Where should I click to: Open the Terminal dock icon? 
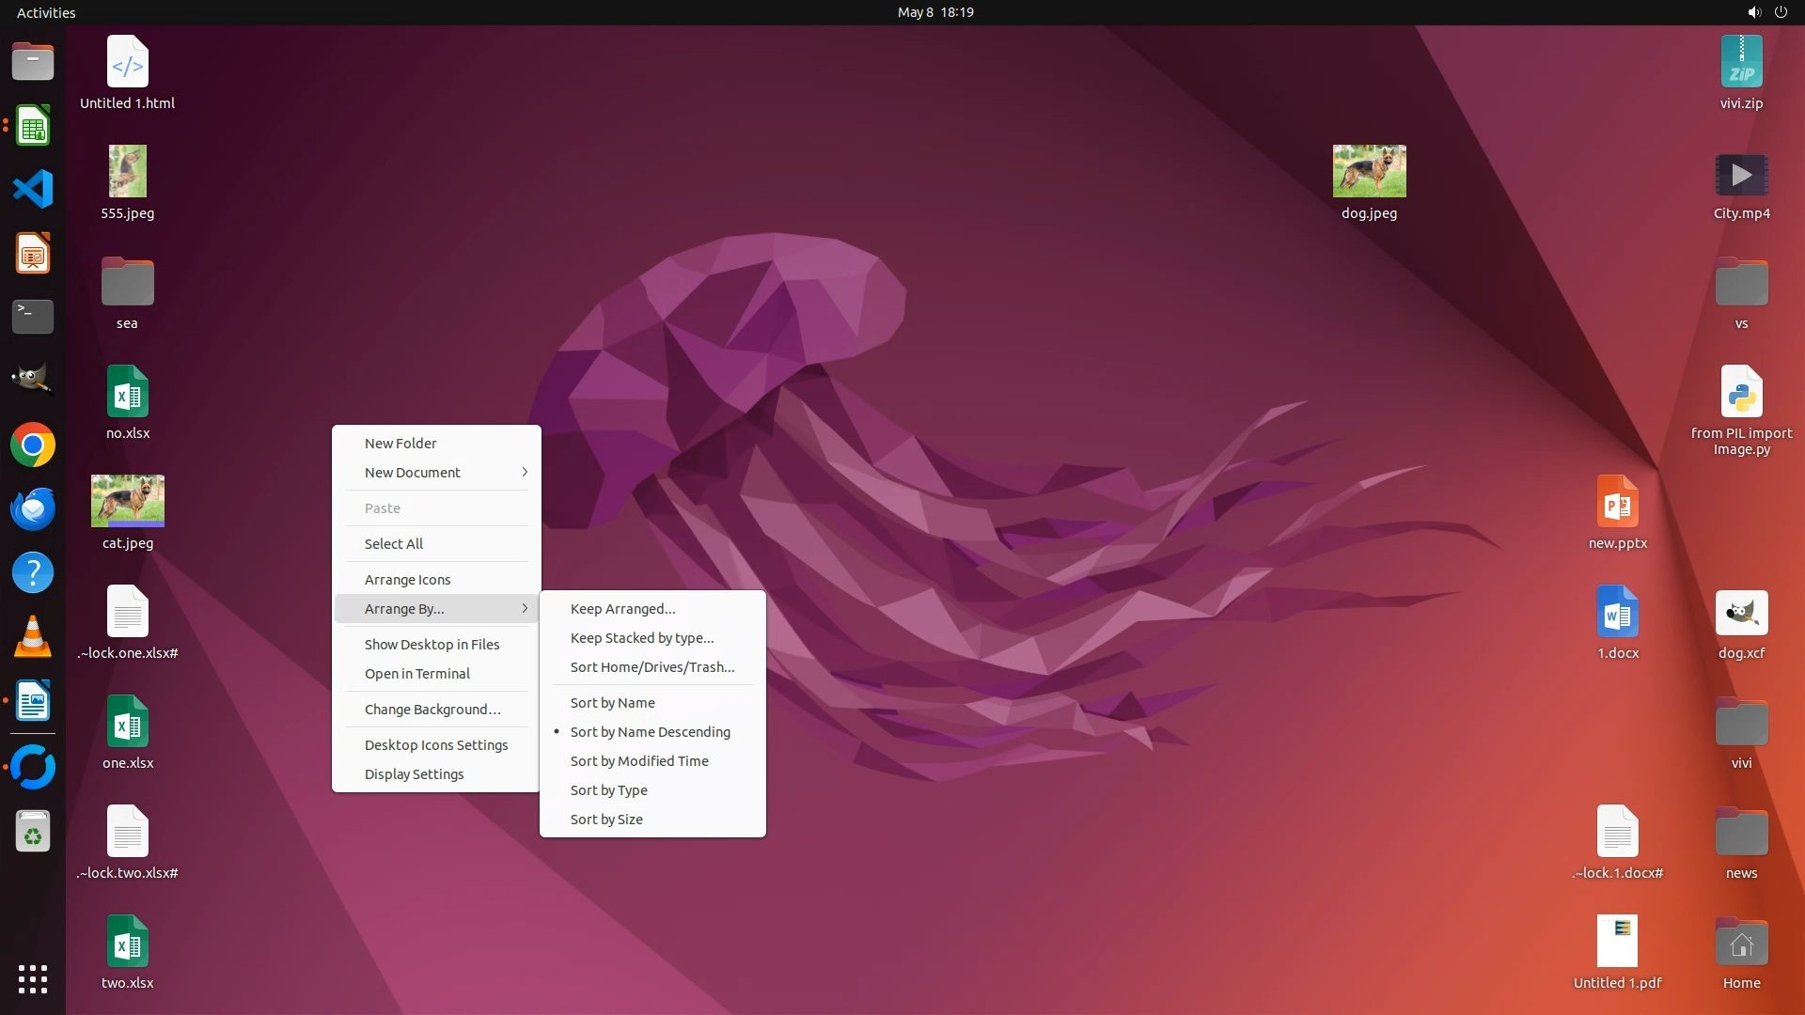(x=33, y=316)
